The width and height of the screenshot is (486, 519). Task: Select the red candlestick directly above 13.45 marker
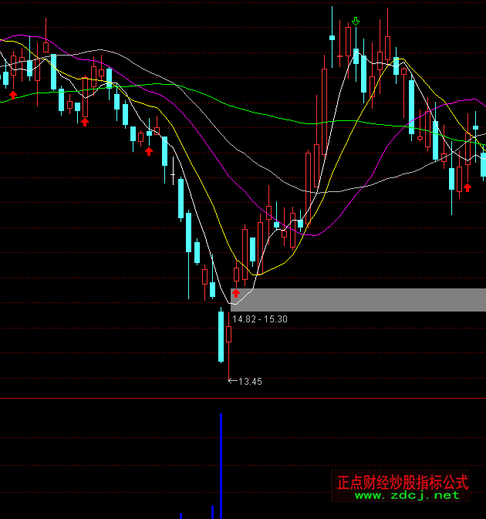[228, 335]
